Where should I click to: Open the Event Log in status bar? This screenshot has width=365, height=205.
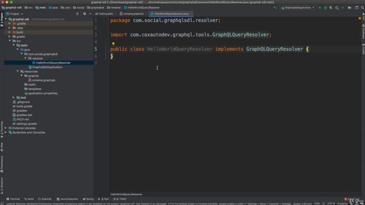(352, 199)
